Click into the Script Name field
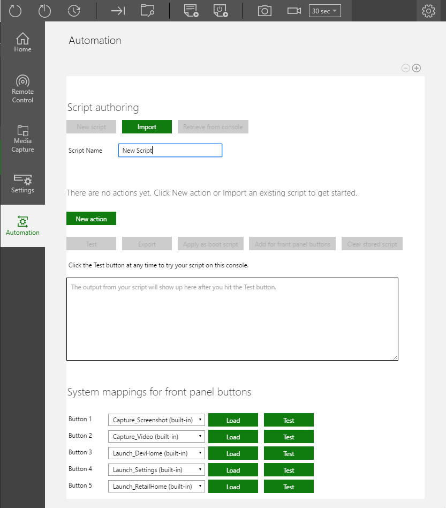Viewport: 446px width, 508px height. point(170,151)
